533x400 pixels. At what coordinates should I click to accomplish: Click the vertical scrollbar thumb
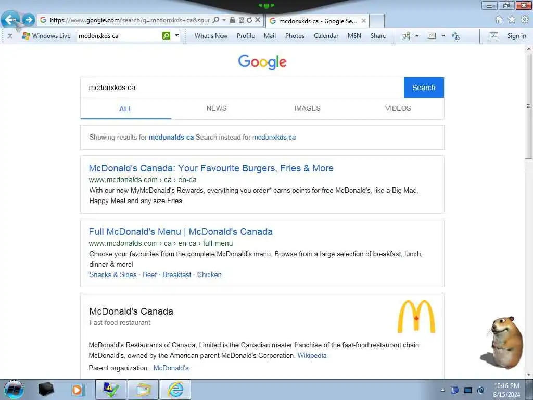[x=528, y=106]
